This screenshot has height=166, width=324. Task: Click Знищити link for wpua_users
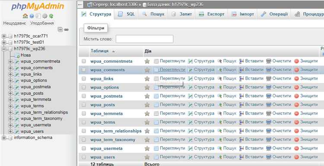309,157
